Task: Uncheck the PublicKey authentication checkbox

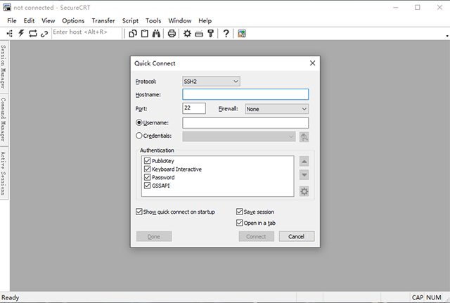Action: (x=147, y=161)
